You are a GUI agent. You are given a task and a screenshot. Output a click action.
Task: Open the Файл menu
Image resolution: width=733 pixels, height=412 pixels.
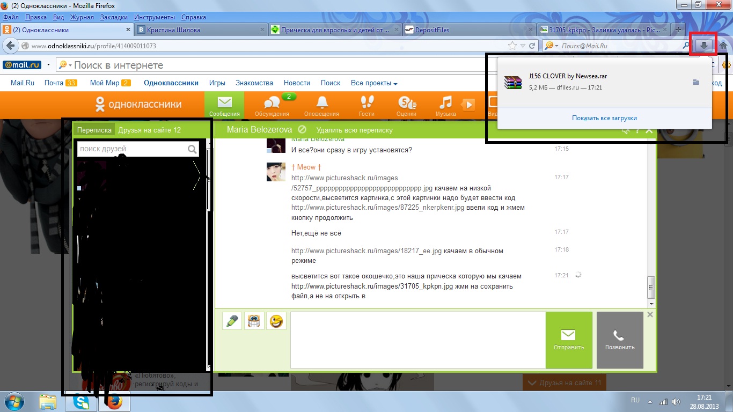11,17
